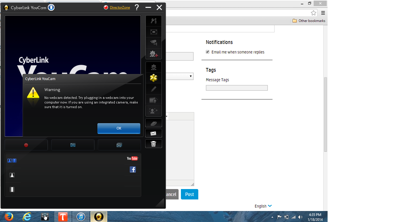This screenshot has width=396, height=222.
Task: Click the Message Tags input field
Action: coord(237,88)
